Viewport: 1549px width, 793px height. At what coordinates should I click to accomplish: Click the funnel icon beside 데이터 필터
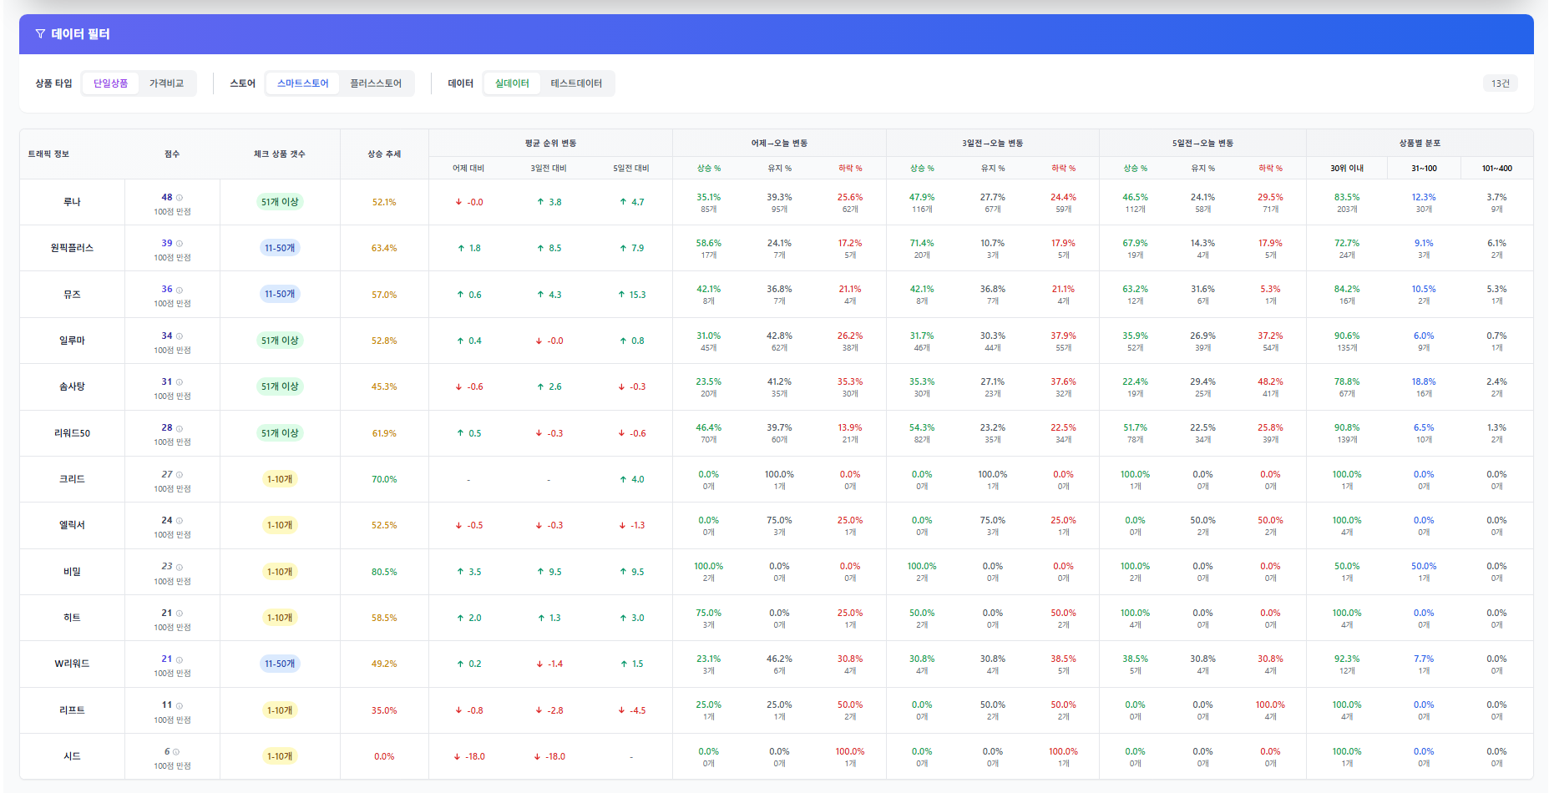[x=40, y=34]
